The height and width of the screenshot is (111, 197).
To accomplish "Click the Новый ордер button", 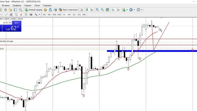I will (34, 10).
